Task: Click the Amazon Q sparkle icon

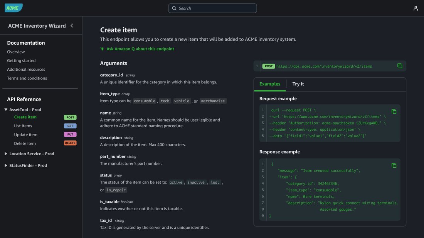Action: pos(102,49)
